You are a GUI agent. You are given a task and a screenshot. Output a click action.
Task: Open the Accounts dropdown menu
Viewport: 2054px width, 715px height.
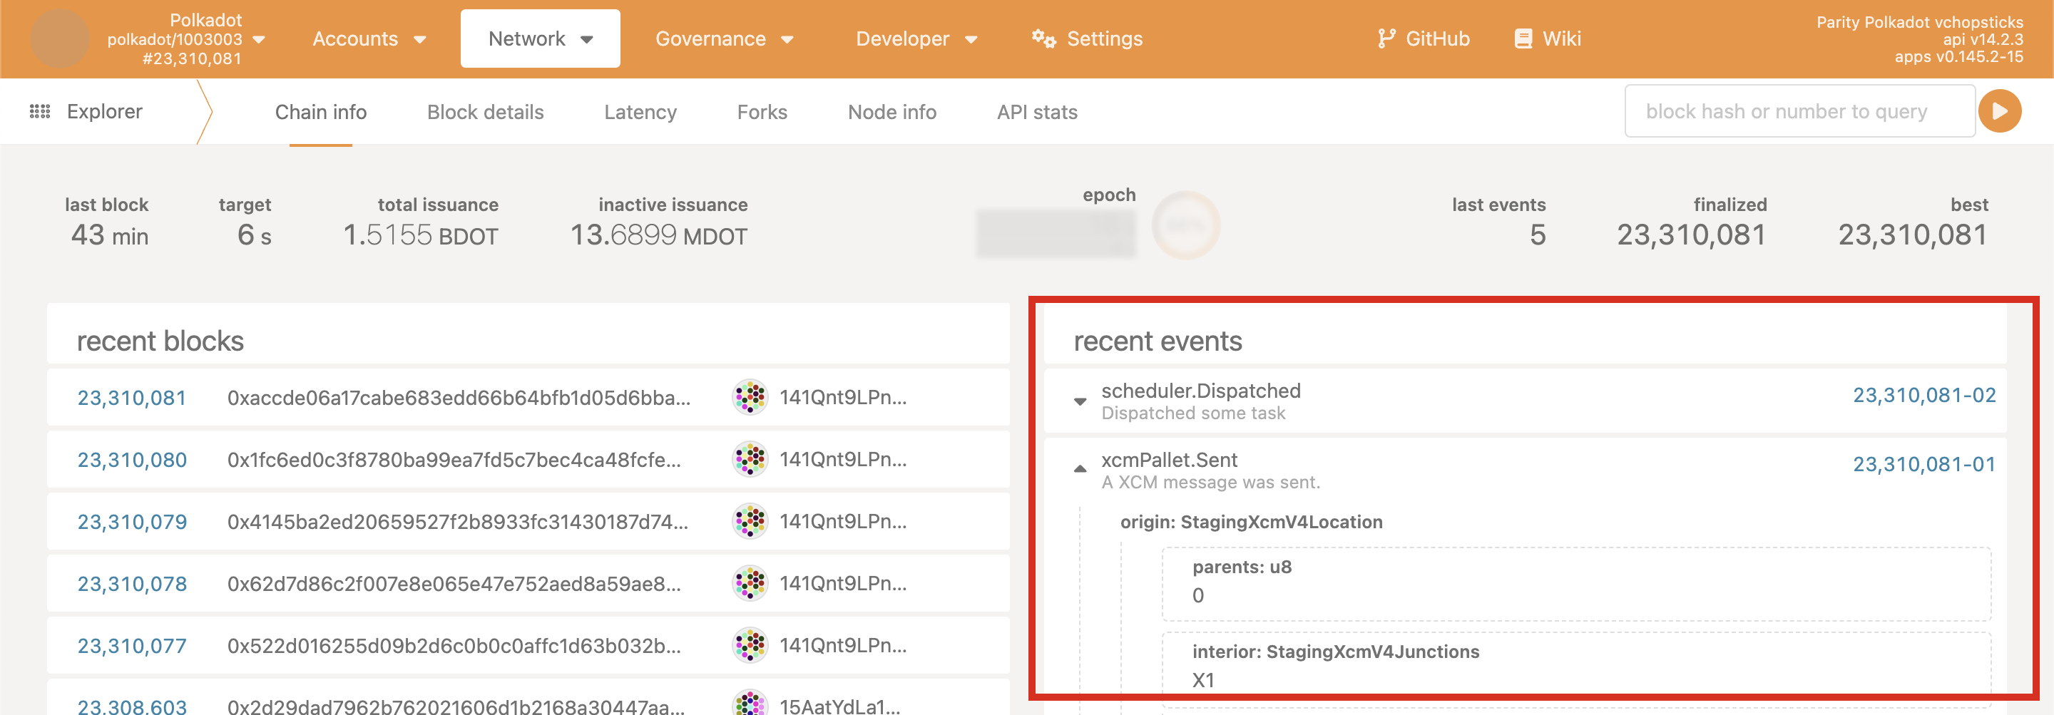pos(369,38)
